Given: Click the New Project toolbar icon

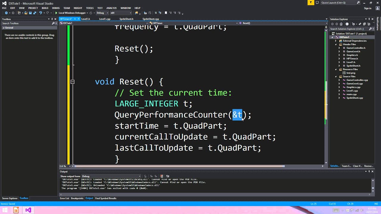Looking at the screenshot, I should (19, 13).
